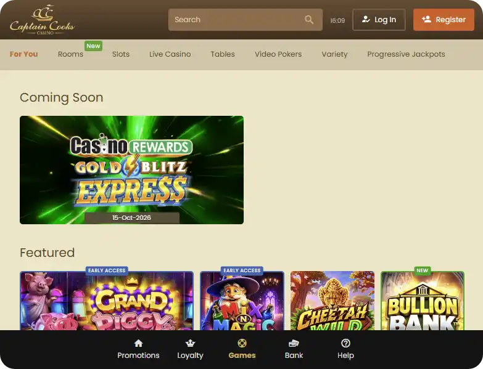
Task: Click the search magnifier icon
Action: 309,20
